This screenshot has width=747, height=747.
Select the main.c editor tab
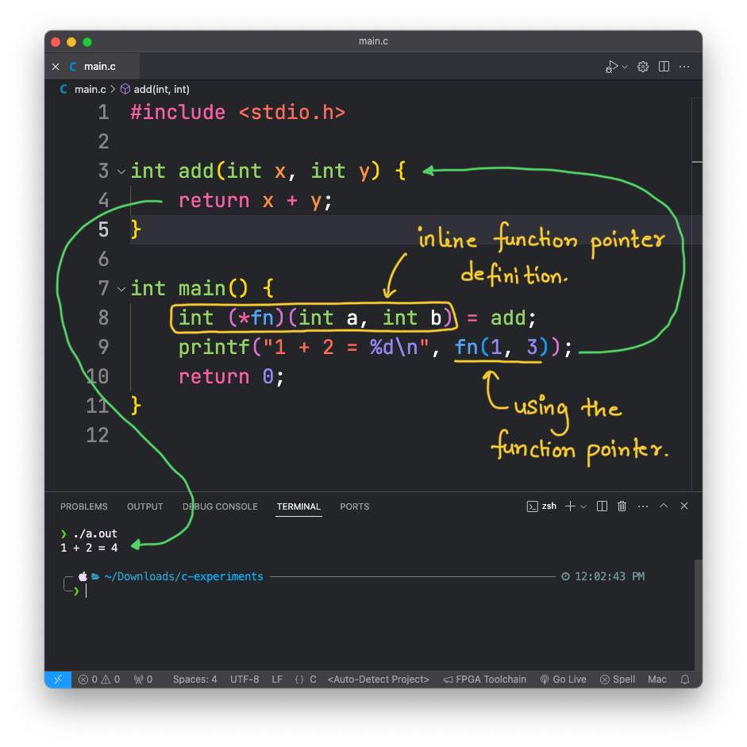92,66
